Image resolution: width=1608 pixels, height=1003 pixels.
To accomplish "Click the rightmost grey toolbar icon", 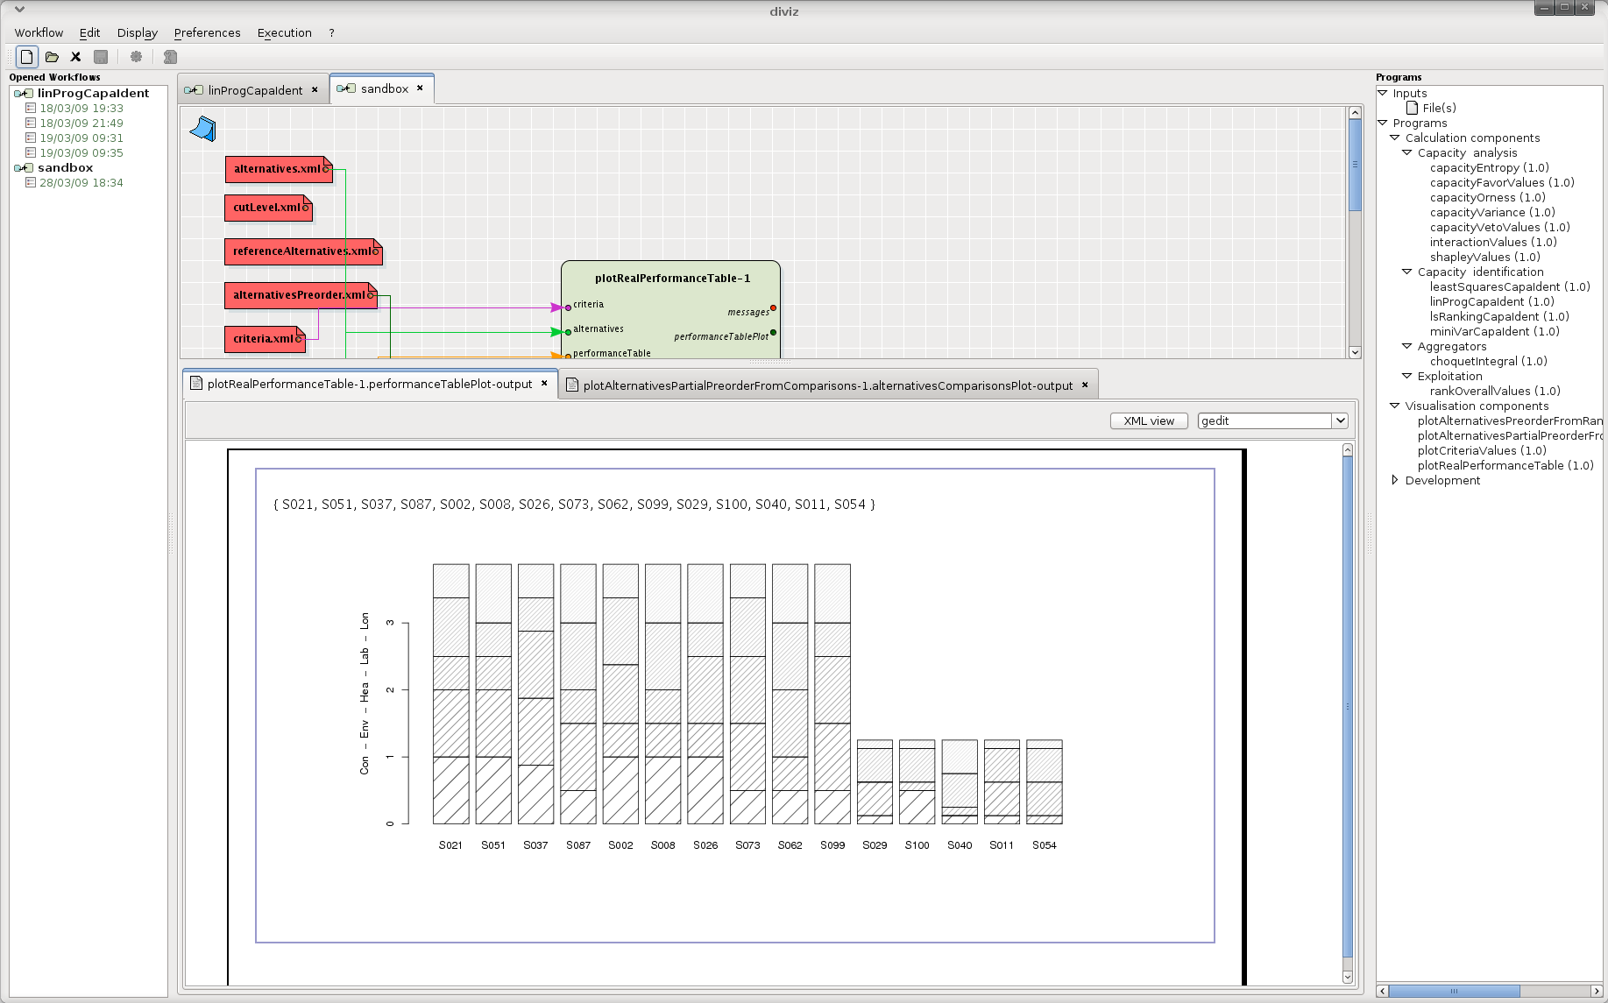I will pos(170,57).
